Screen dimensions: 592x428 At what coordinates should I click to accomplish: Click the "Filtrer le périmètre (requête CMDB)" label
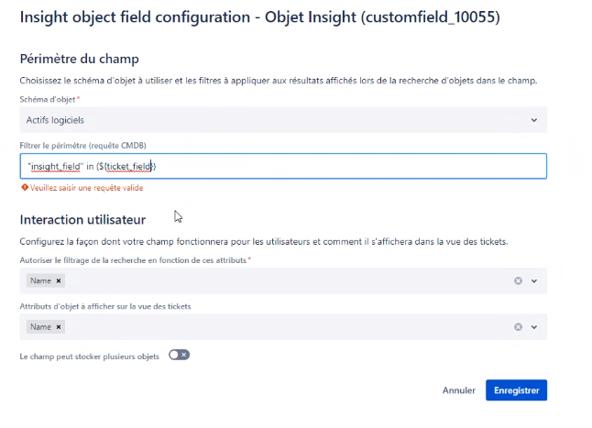[x=83, y=146]
